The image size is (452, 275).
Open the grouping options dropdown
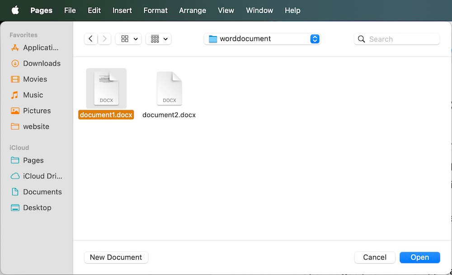(x=158, y=39)
